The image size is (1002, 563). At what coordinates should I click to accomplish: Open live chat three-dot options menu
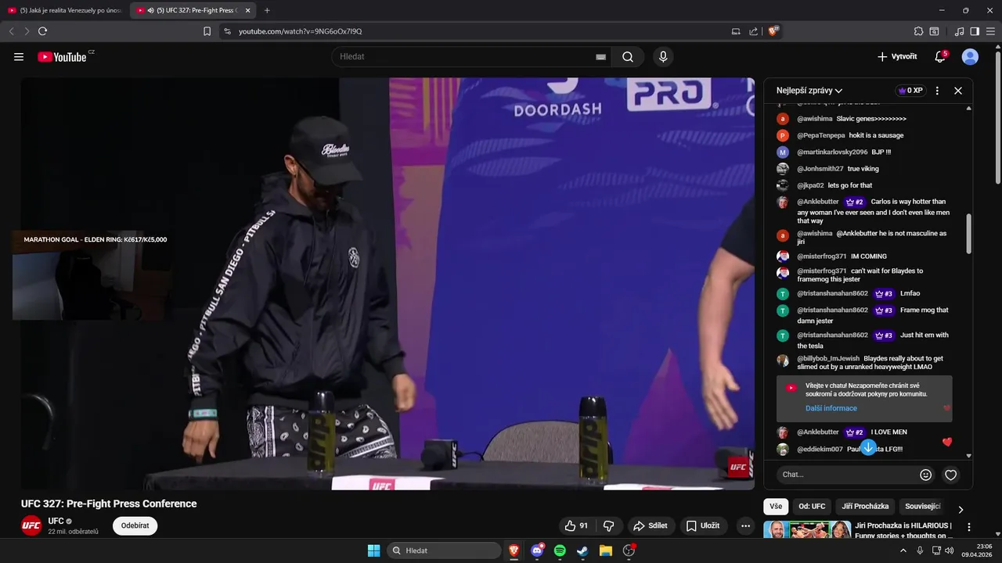click(x=937, y=91)
